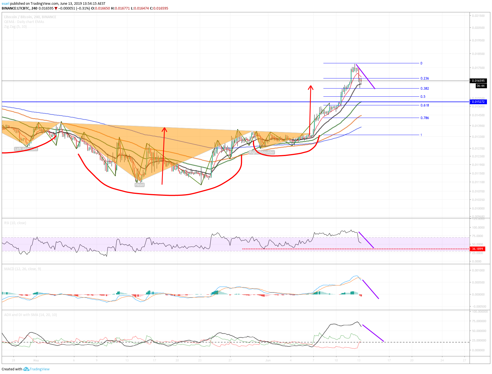Click the Jun date label on time axis
Viewport: 492px width, 374px height.
coord(268,360)
